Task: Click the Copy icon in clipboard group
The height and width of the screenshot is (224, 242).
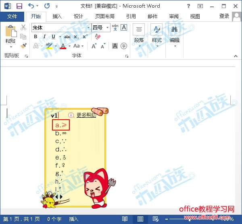Action: 23,37
